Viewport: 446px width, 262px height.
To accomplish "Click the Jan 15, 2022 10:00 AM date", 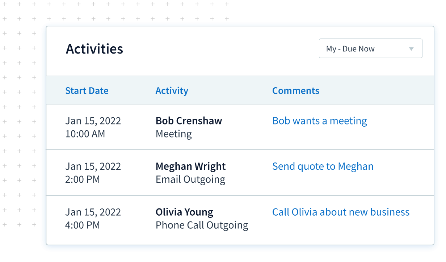I will click(x=93, y=127).
